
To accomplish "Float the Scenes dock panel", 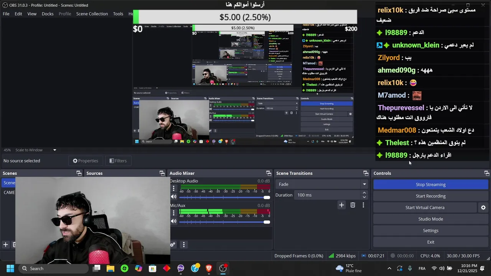I will pyautogui.click(x=79, y=173).
